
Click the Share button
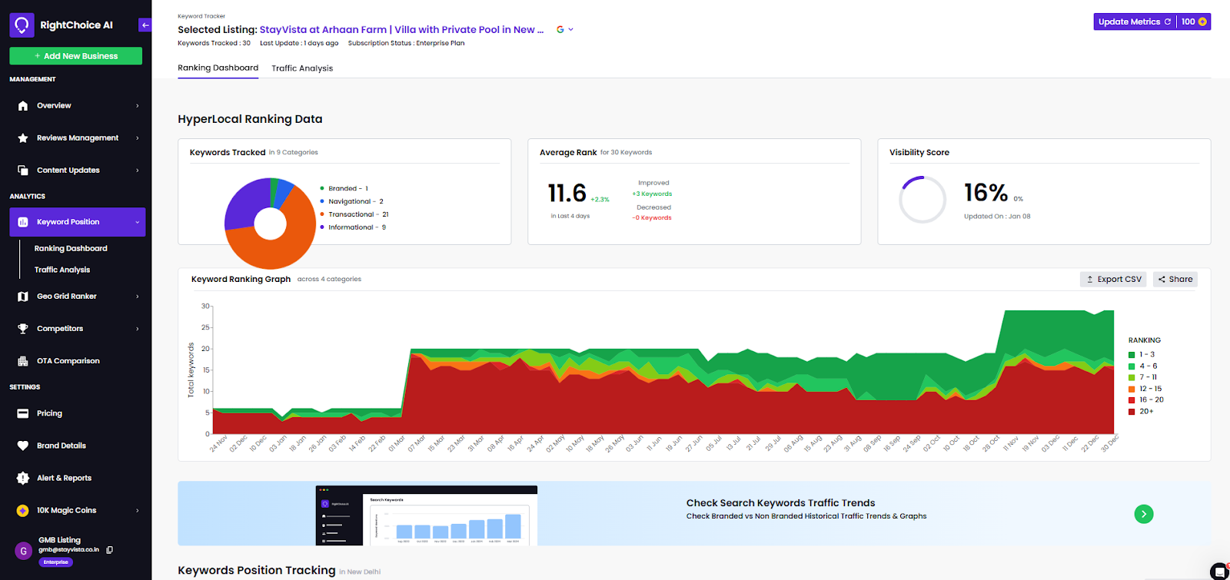(x=1175, y=280)
